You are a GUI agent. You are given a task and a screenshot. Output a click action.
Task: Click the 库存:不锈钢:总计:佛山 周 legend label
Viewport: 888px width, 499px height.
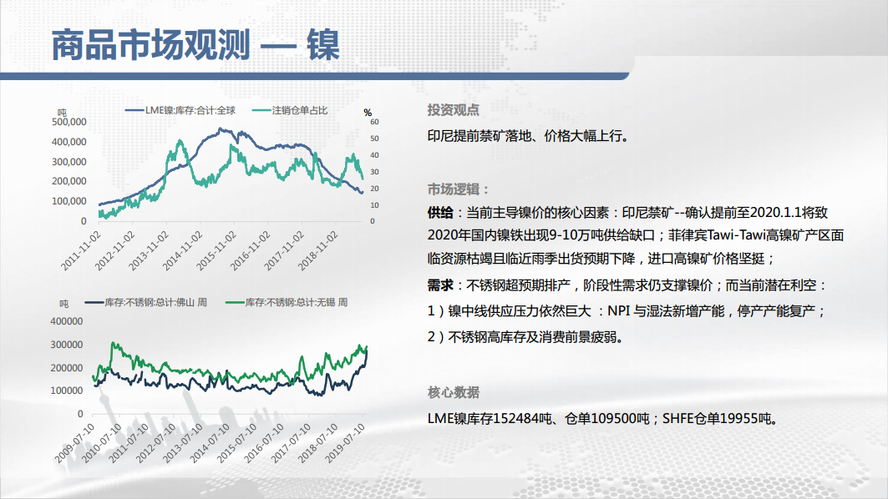pyautogui.click(x=157, y=301)
